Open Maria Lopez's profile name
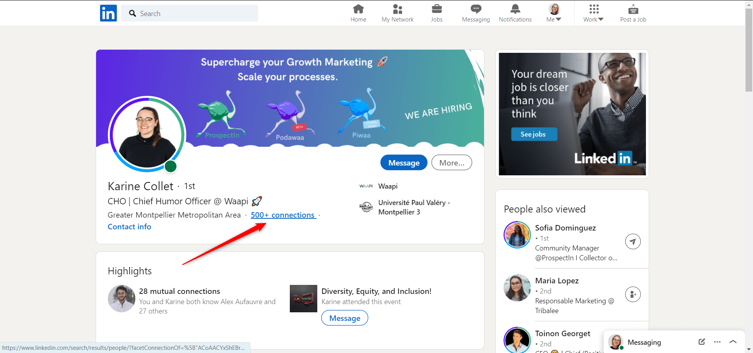Viewport: 753px width, 353px height. point(557,281)
